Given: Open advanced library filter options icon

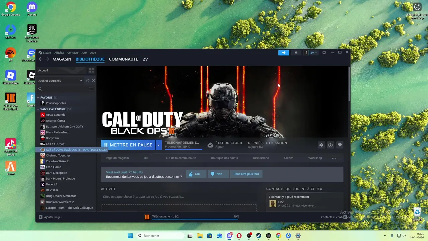Looking at the screenshot, I should [x=91, y=89].
